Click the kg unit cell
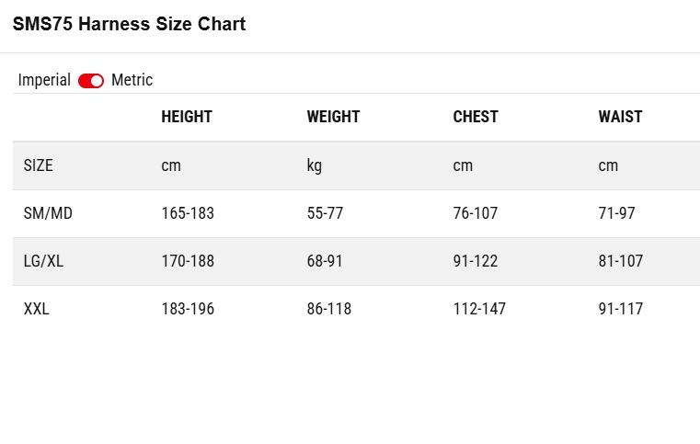 tap(315, 166)
